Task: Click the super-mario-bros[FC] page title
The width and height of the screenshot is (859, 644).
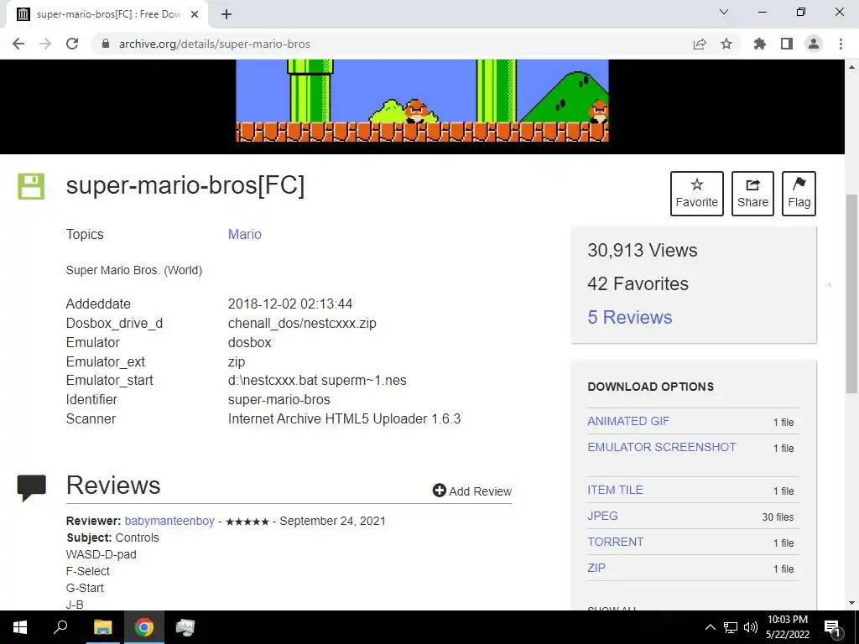Action: pos(185,185)
